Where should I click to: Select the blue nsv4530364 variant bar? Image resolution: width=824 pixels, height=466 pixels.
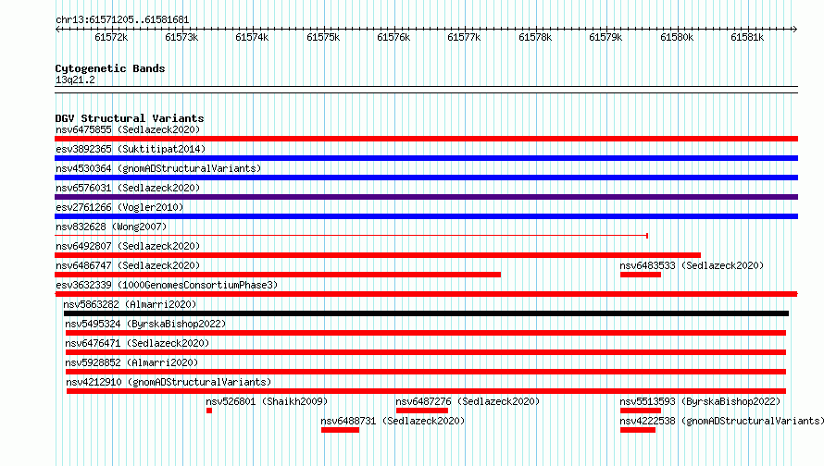pos(426,178)
